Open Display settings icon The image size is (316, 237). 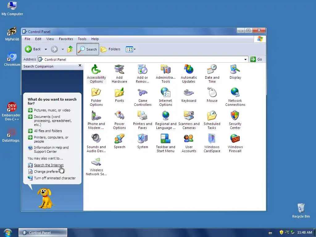[x=235, y=72]
